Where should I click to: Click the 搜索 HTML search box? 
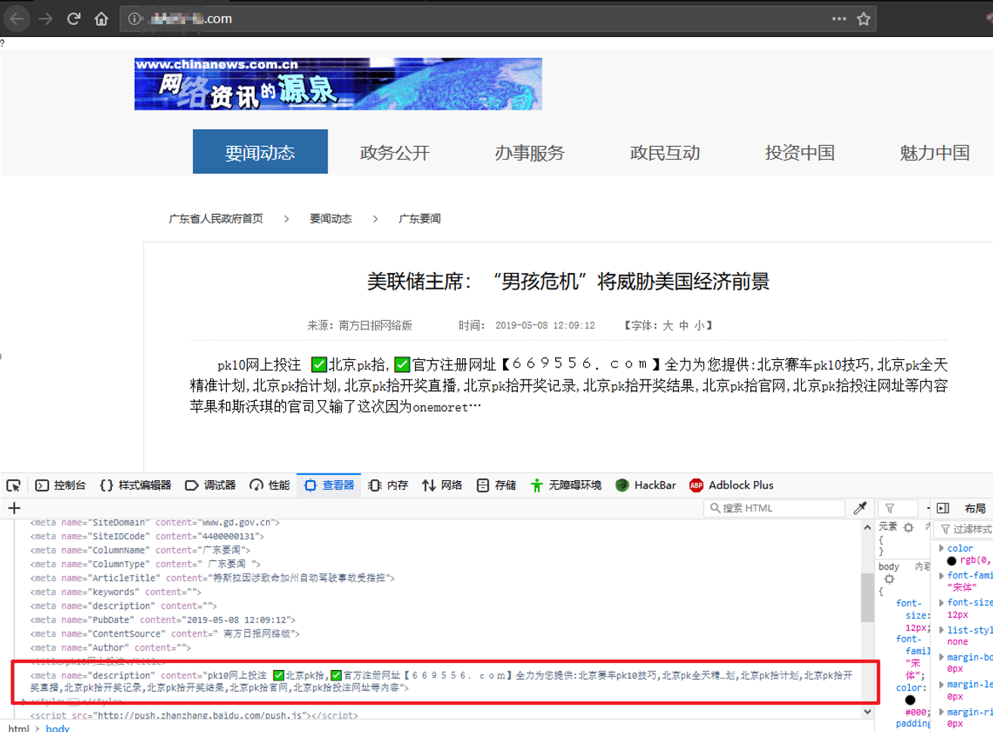pos(774,508)
